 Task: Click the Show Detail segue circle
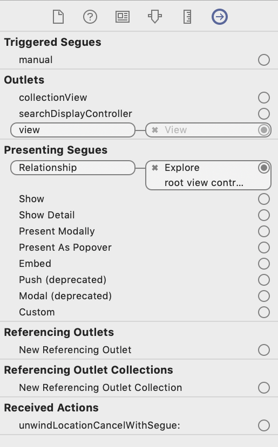(264, 215)
